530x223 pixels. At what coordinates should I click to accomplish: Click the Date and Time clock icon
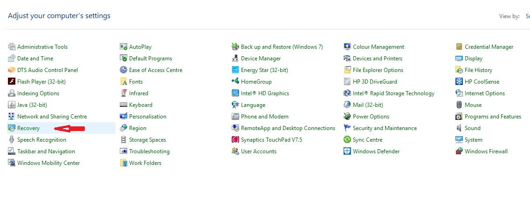12,58
